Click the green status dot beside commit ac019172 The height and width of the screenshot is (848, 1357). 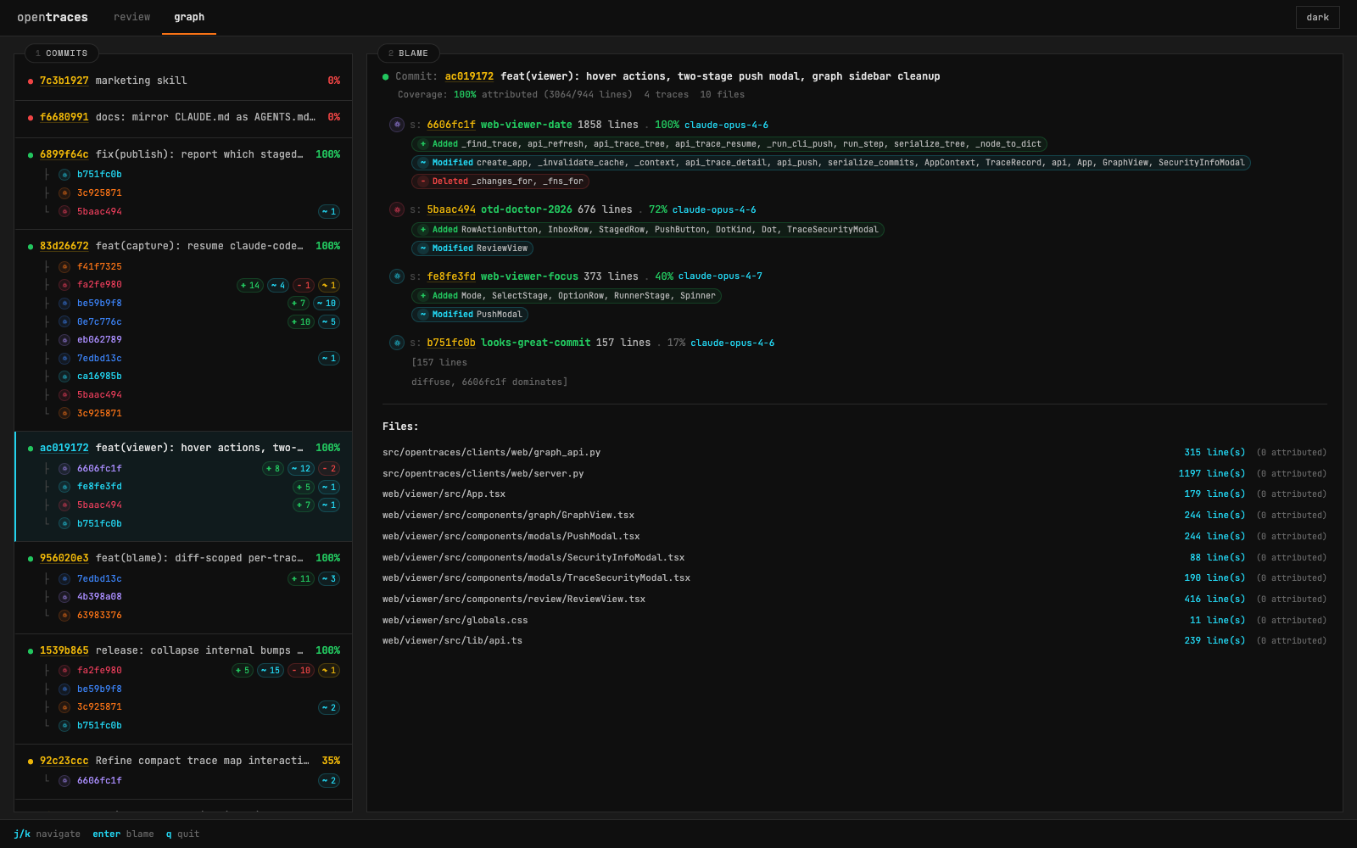[28, 447]
